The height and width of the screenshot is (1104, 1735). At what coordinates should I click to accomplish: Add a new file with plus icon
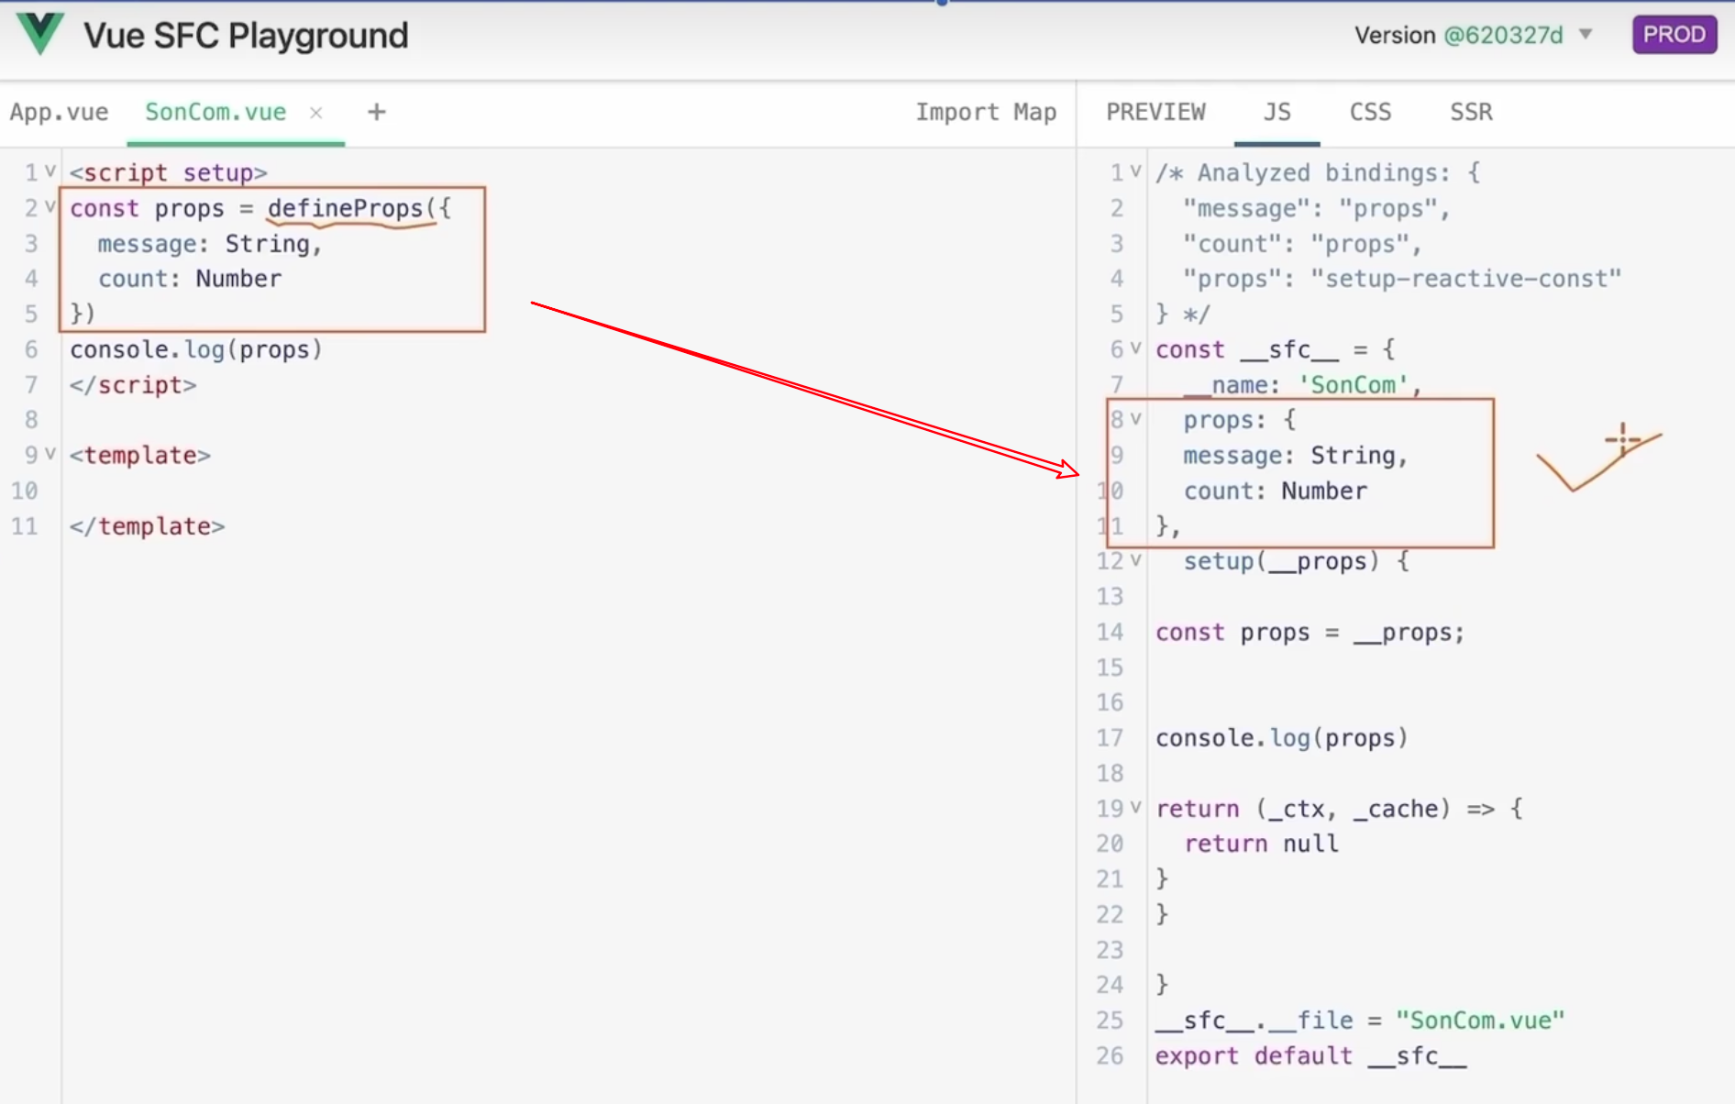click(376, 112)
